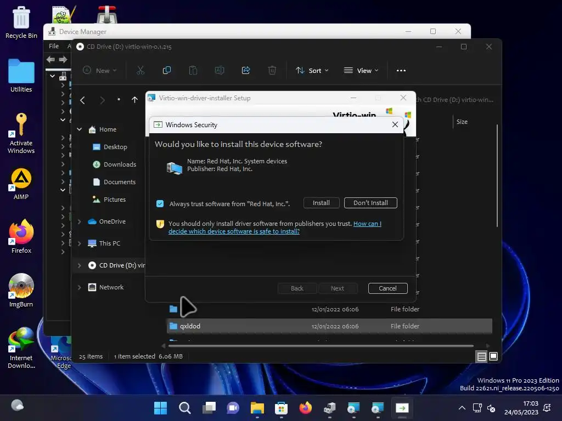Open the Firefox desktop shortcut
The width and height of the screenshot is (562, 421).
(x=21, y=237)
